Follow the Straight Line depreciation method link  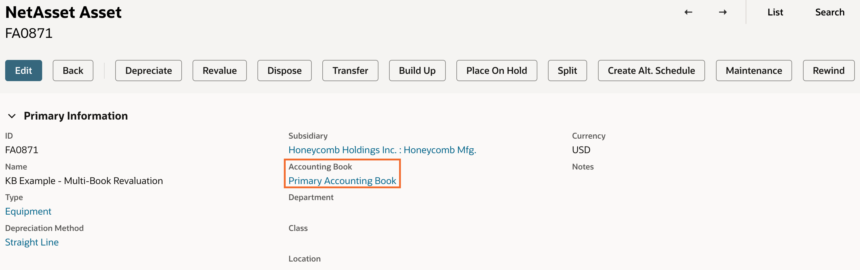coord(32,242)
